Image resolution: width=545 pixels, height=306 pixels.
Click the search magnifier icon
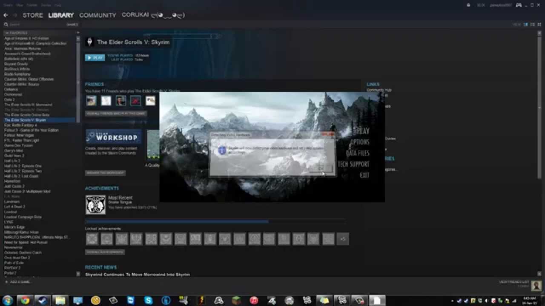pos(6,25)
